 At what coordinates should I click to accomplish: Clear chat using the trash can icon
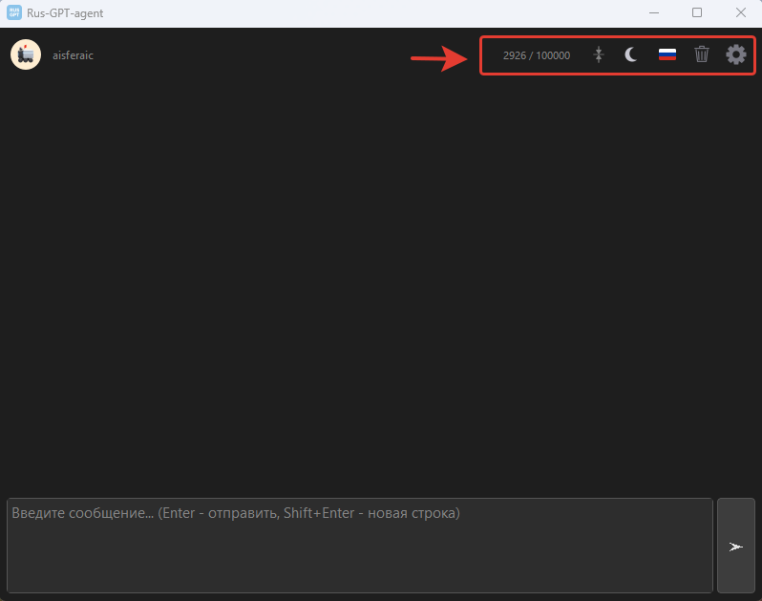point(702,54)
